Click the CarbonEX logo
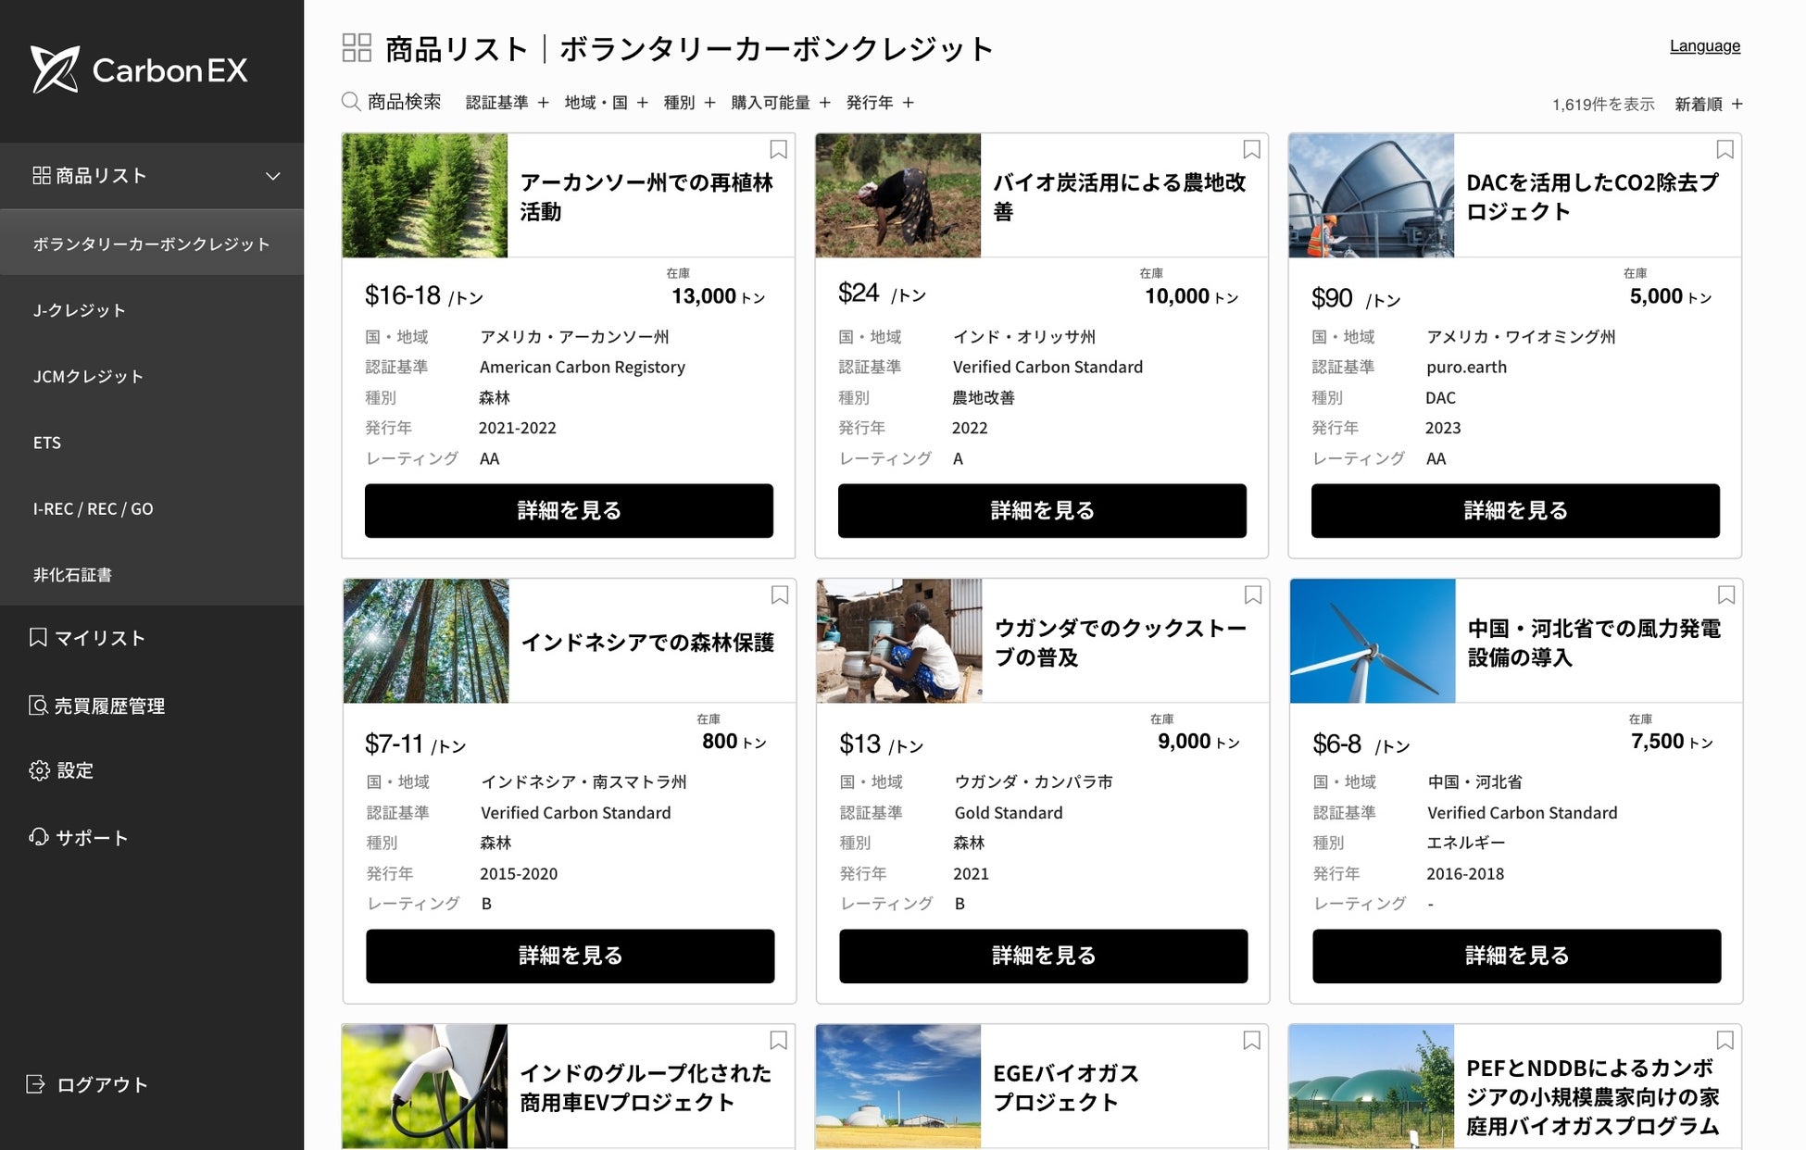The image size is (1806, 1150). pos(139,69)
